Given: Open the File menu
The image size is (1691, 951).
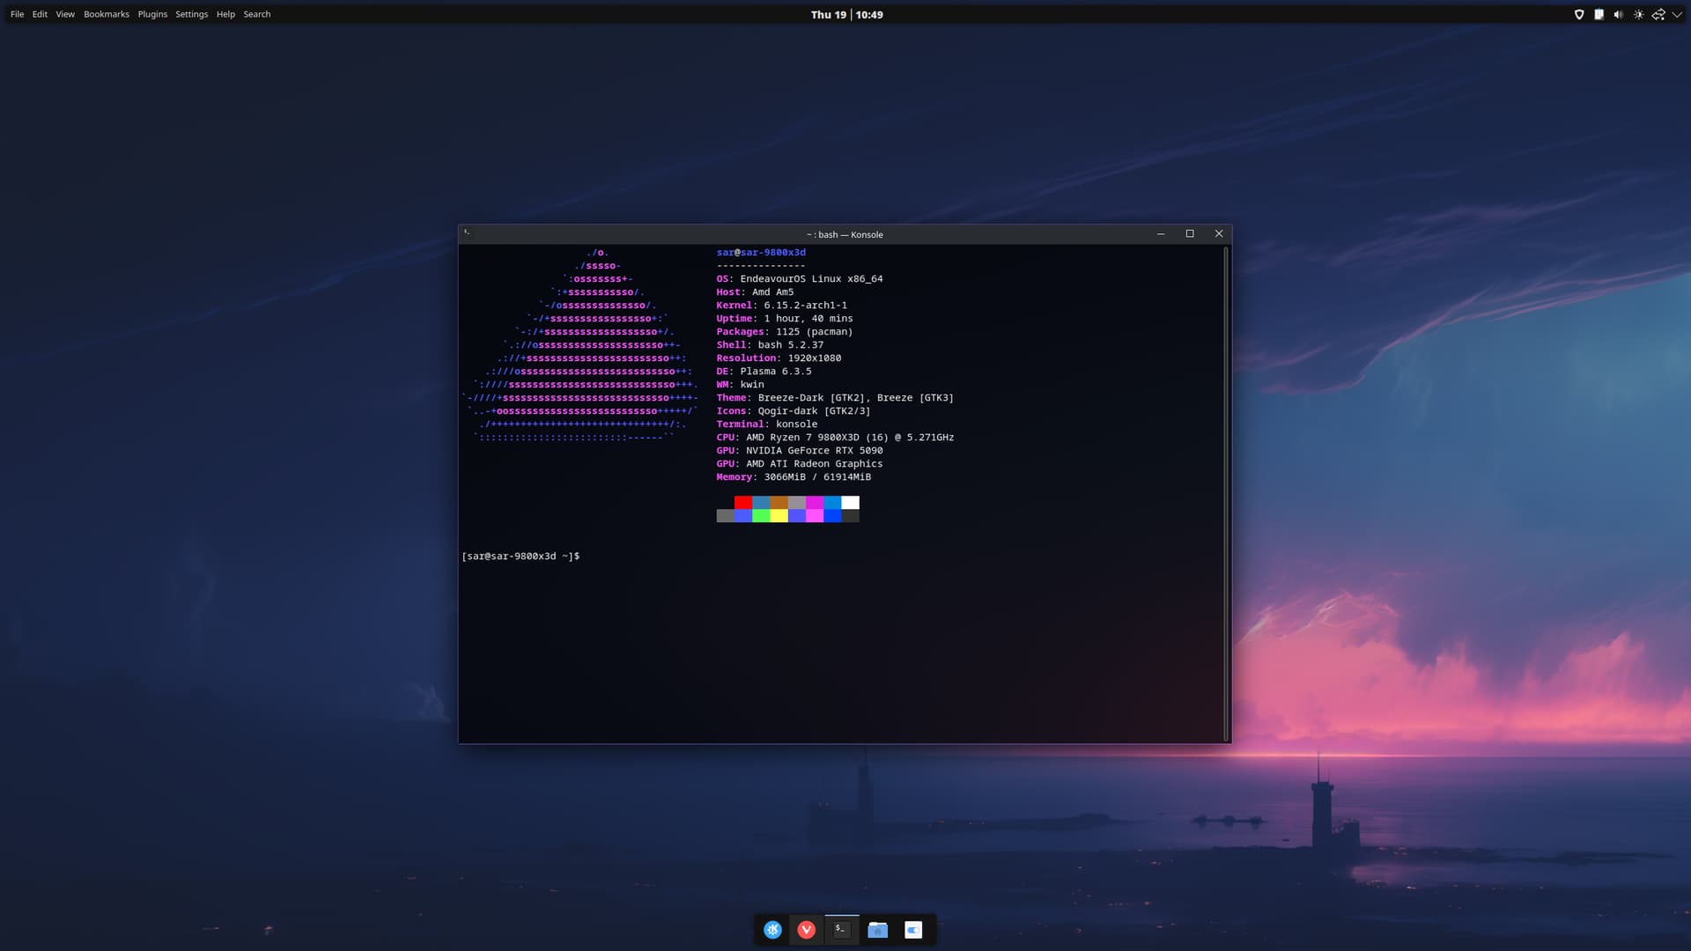Looking at the screenshot, I should coord(17,14).
